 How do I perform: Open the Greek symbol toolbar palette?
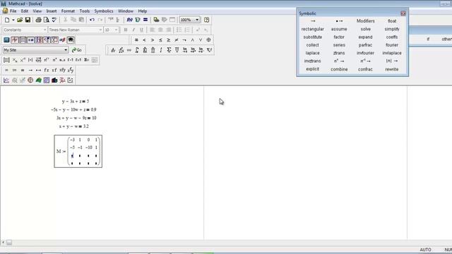[62, 40]
